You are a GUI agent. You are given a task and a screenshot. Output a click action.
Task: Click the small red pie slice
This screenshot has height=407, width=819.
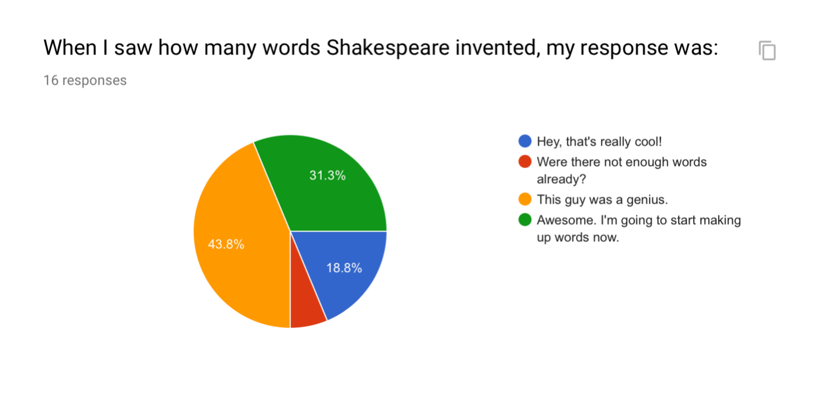pyautogui.click(x=305, y=313)
